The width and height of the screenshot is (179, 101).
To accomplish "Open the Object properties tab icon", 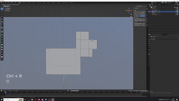I will click(x=149, y=52).
